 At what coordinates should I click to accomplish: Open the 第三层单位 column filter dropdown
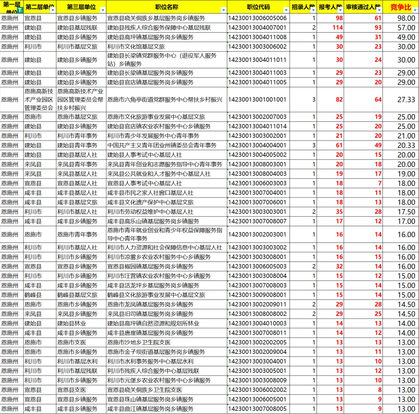pos(102,10)
